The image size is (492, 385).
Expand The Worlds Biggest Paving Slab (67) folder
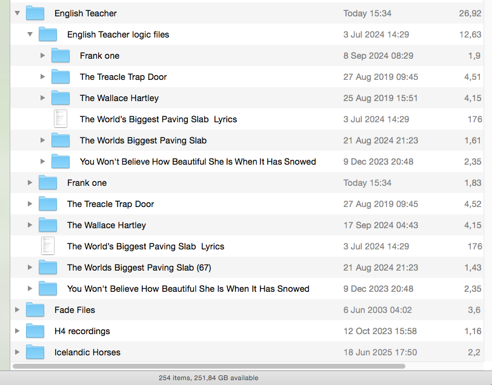[30, 268]
